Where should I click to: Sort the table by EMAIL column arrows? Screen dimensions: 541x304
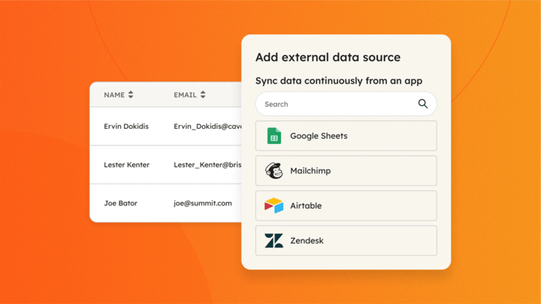coord(203,95)
